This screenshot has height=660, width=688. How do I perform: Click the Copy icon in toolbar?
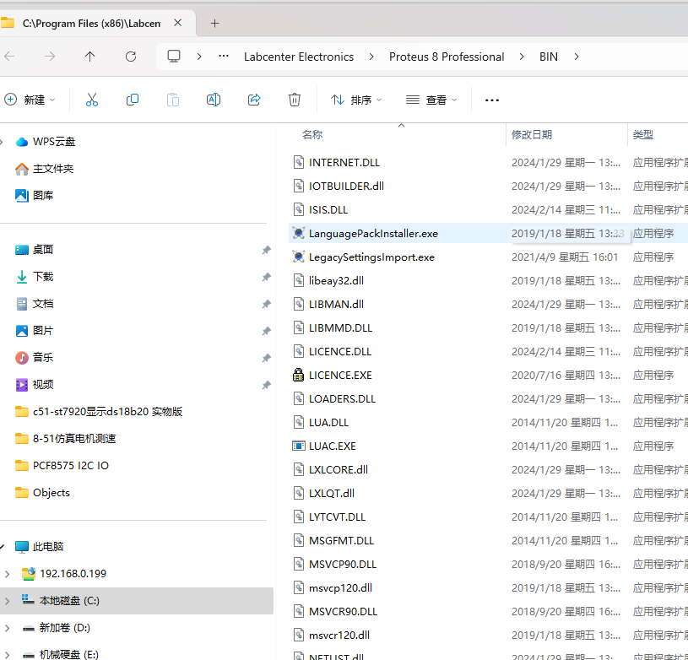coord(132,100)
